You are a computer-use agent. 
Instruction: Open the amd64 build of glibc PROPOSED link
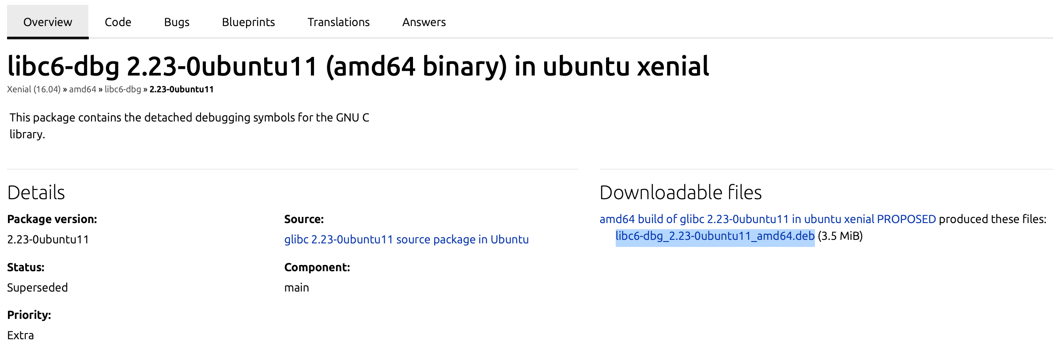click(x=768, y=219)
